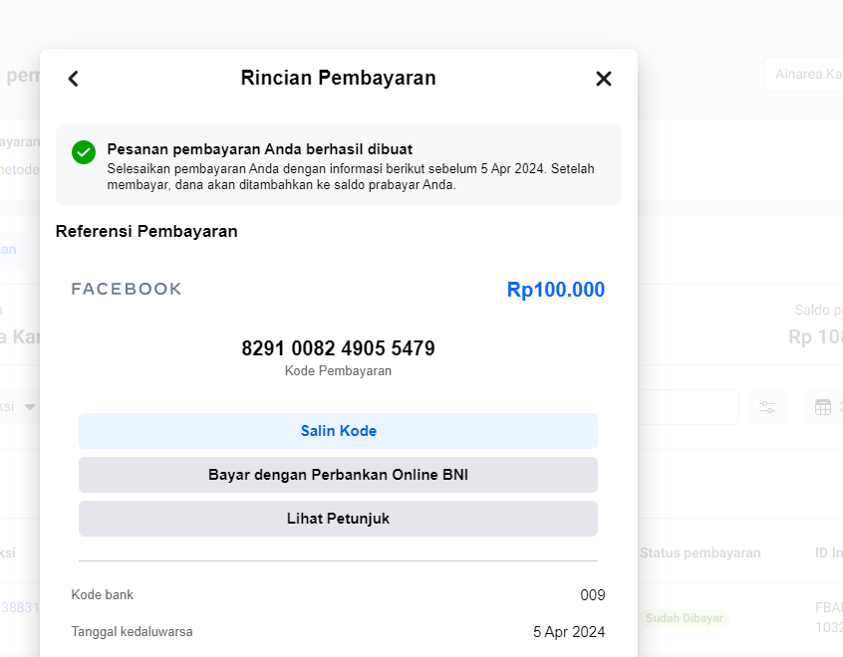This screenshot has height=657, width=843.
Task: Go back using the left chevron arrow
Action: 73,79
